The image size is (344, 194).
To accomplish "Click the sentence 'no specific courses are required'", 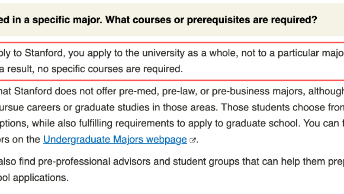I will tap(109, 69).
